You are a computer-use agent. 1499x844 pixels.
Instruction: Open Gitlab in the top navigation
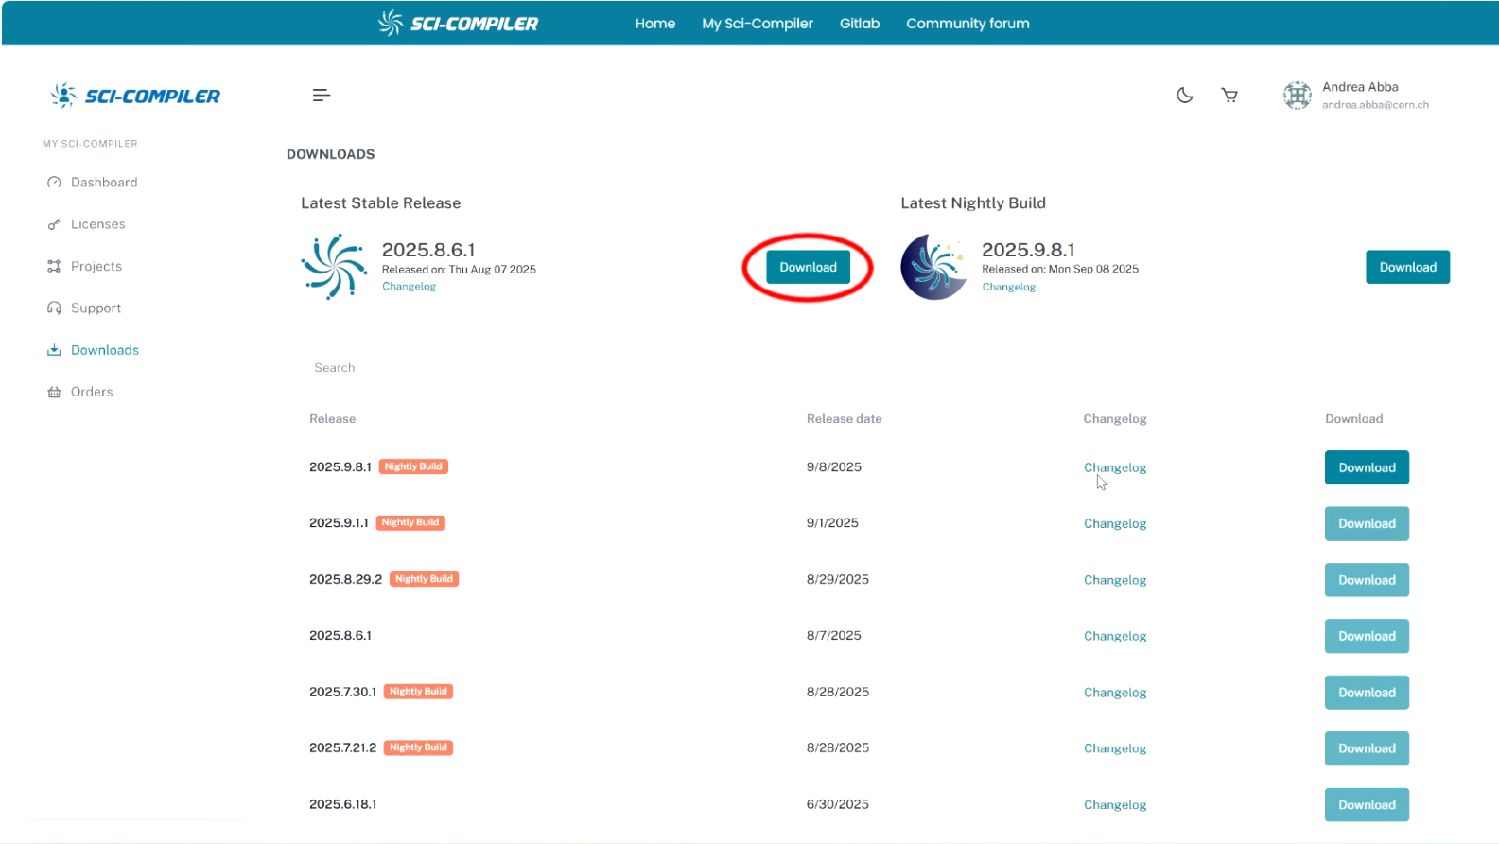pyautogui.click(x=860, y=24)
